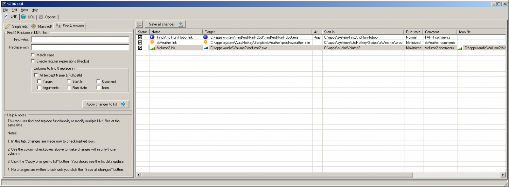Click the Volume2 icon file column icon
The width and height of the screenshot is (509, 187).
460,48
